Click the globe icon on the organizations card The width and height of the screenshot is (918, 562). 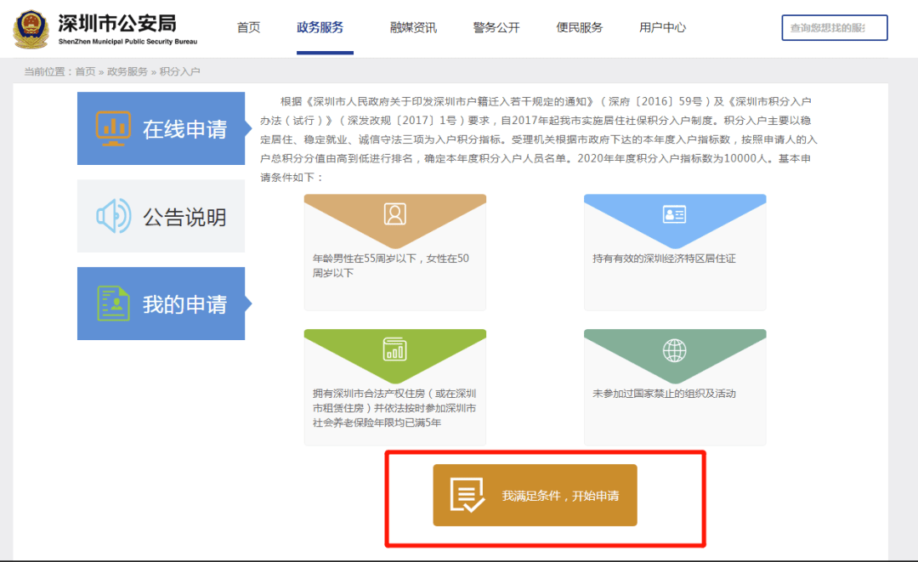pyautogui.click(x=674, y=349)
